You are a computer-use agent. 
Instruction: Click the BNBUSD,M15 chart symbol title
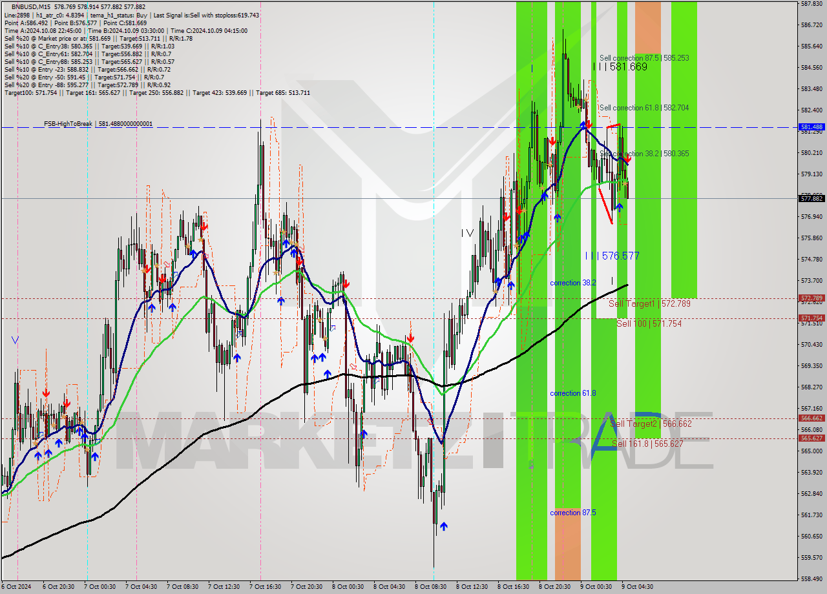click(30, 6)
